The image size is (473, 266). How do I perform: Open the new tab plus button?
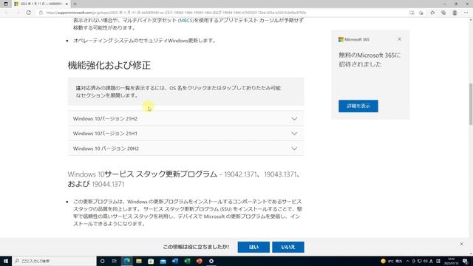[x=75, y=4]
